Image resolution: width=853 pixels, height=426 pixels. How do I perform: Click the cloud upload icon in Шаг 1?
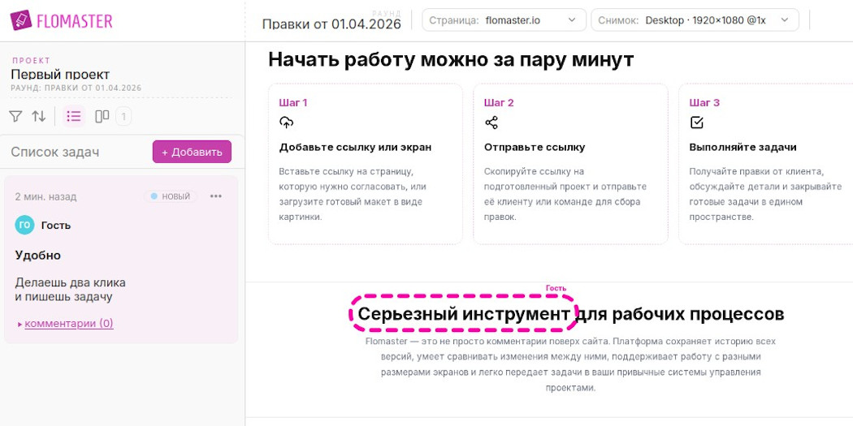click(286, 123)
